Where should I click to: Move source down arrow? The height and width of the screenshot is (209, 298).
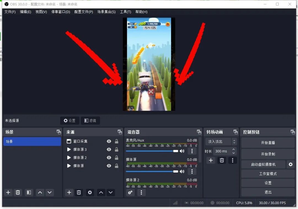111,192
